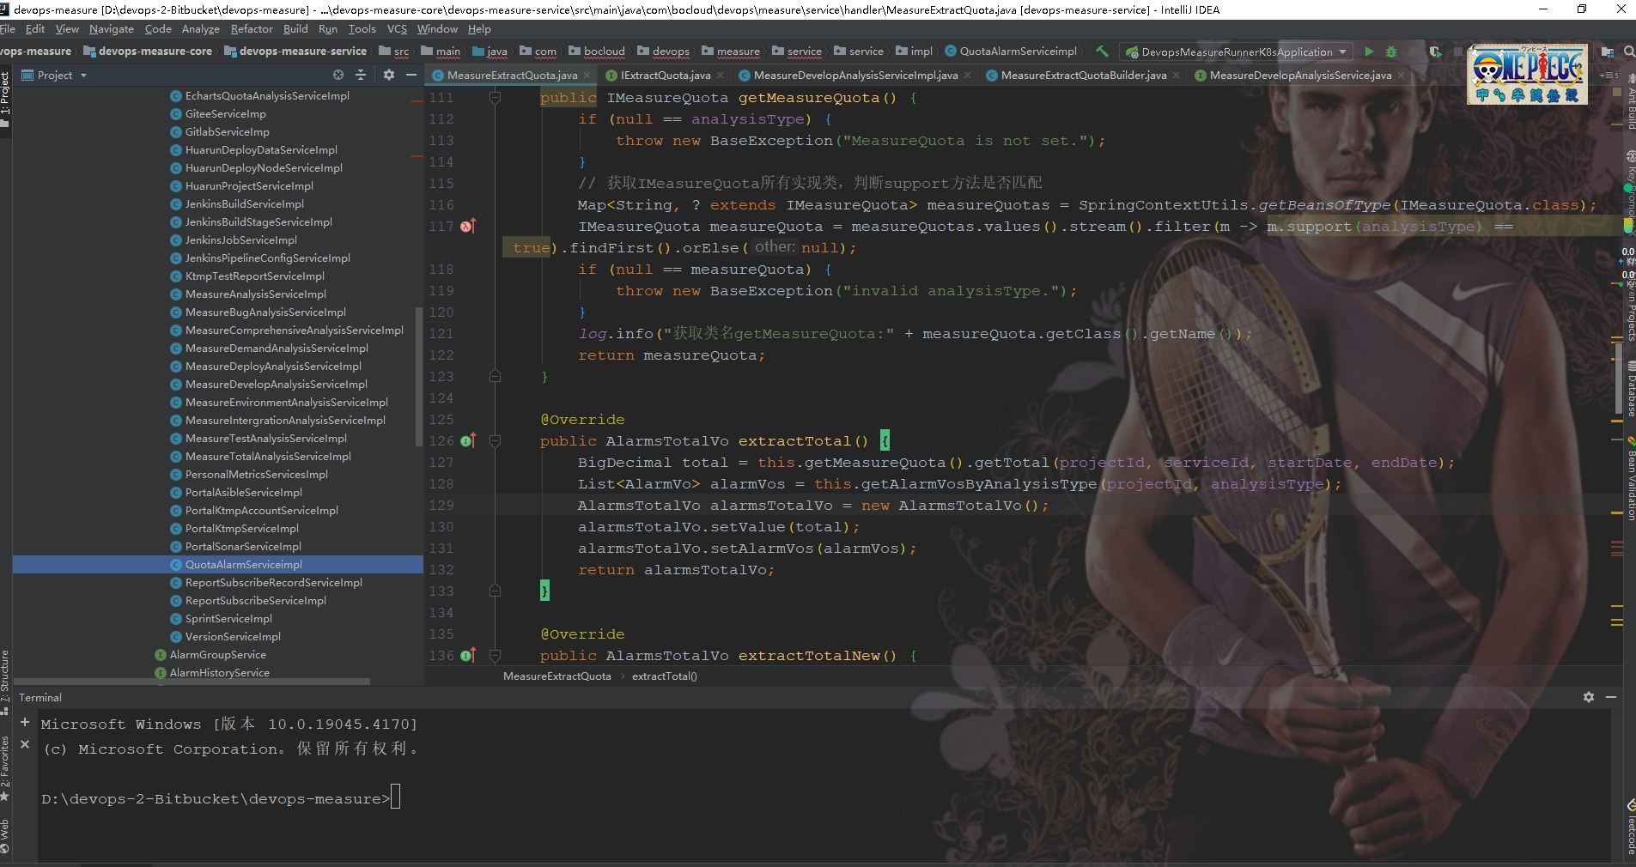Click the QuotaAlarmServiceImpl navigation breadcrumb
Image resolution: width=1636 pixels, height=867 pixels.
[1011, 52]
